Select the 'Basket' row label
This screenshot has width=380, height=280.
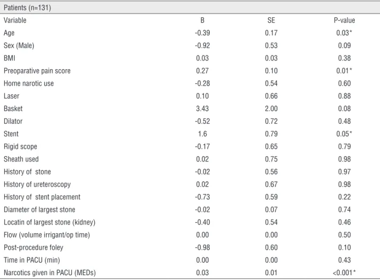(13, 108)
